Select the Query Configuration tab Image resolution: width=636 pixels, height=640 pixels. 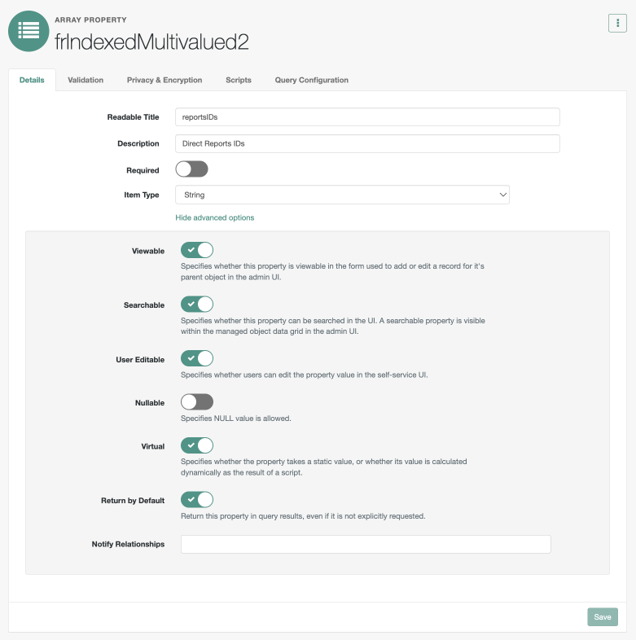(x=311, y=80)
